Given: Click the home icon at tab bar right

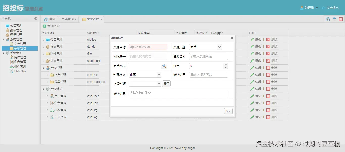Looking at the screenshot, I should click(328, 19).
